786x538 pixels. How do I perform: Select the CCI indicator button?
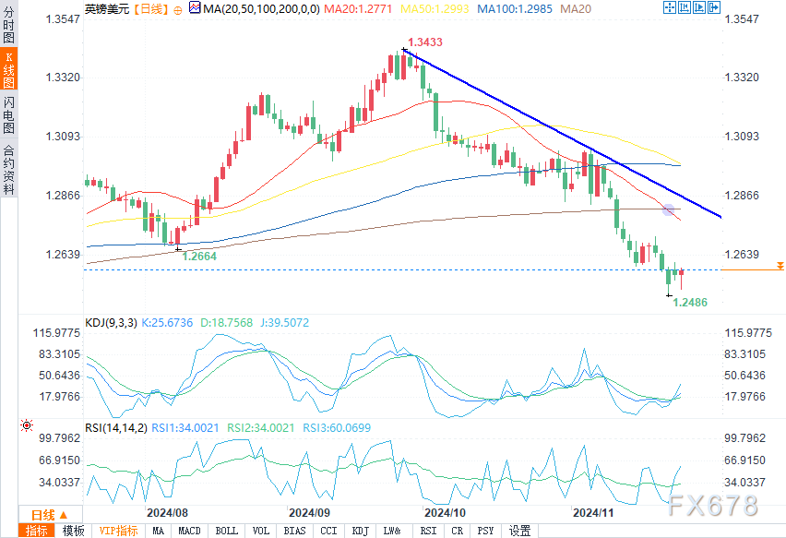pyautogui.click(x=328, y=531)
